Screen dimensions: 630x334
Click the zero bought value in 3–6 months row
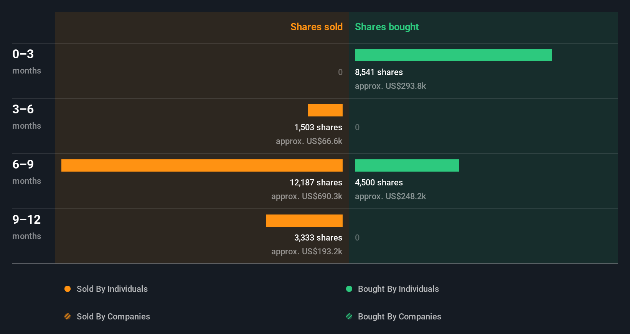357,127
